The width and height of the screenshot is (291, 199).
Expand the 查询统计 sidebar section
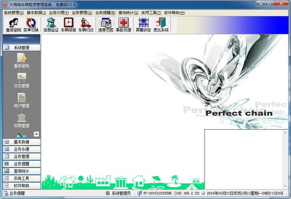coord(21,171)
